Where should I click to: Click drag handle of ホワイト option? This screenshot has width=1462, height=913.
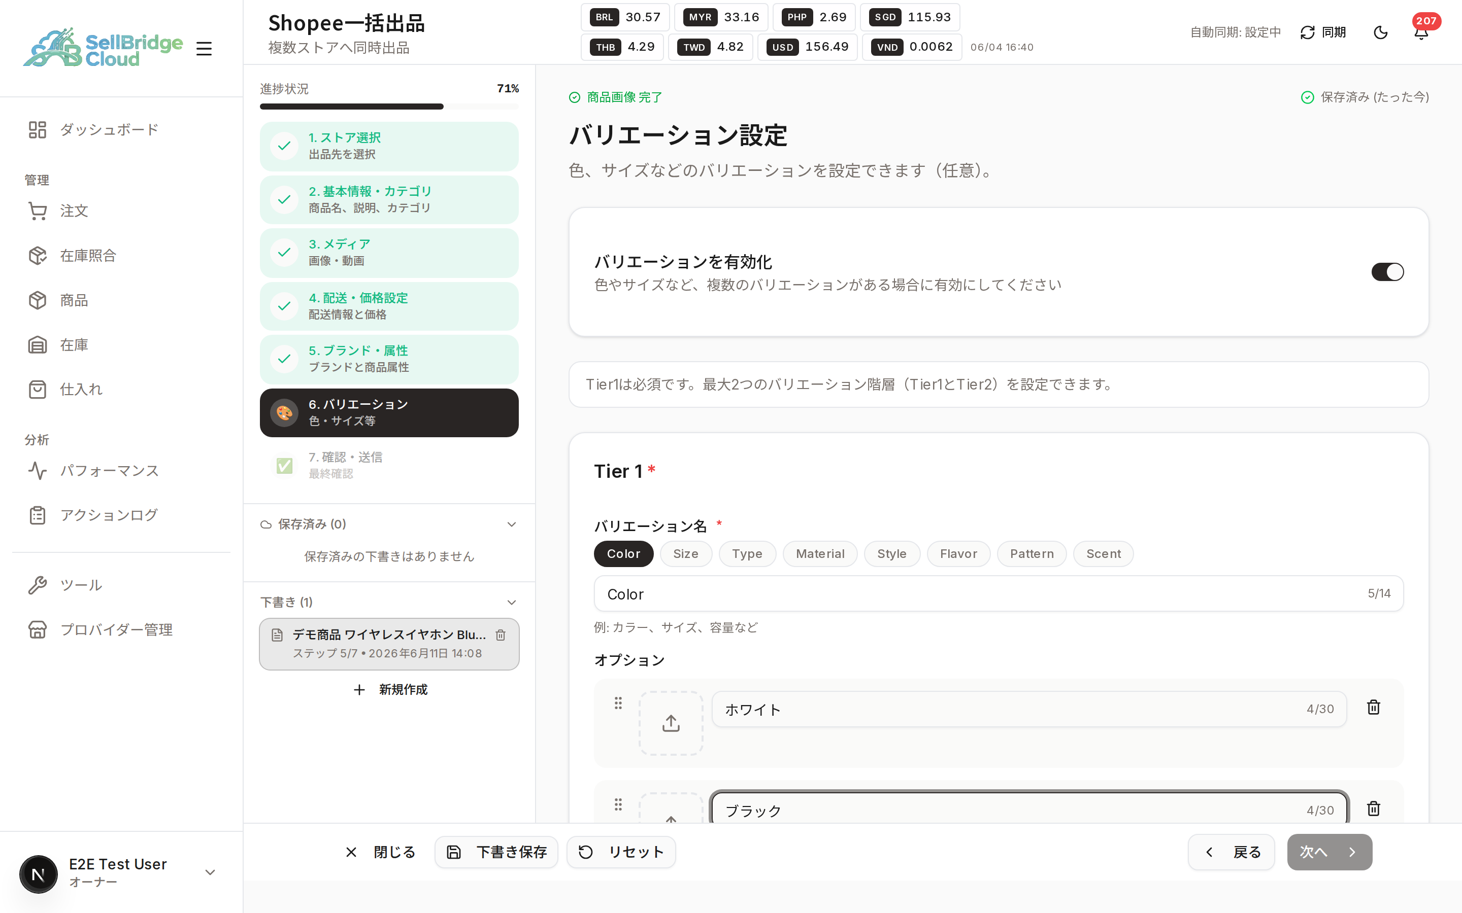[618, 703]
